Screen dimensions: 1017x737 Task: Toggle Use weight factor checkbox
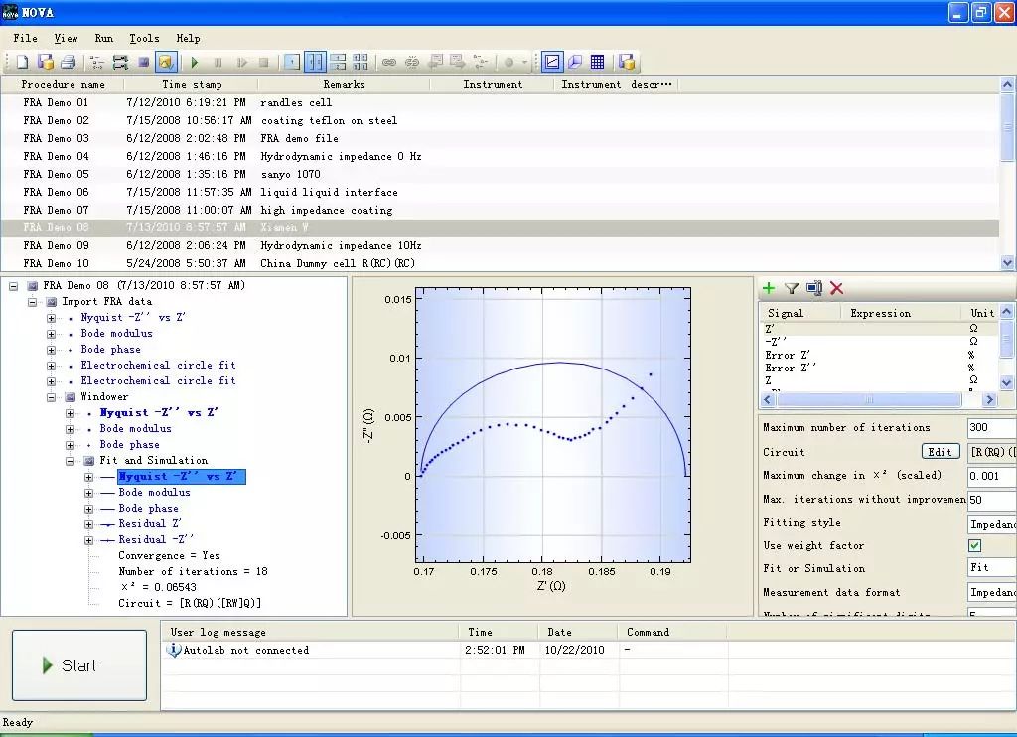pyautogui.click(x=975, y=545)
